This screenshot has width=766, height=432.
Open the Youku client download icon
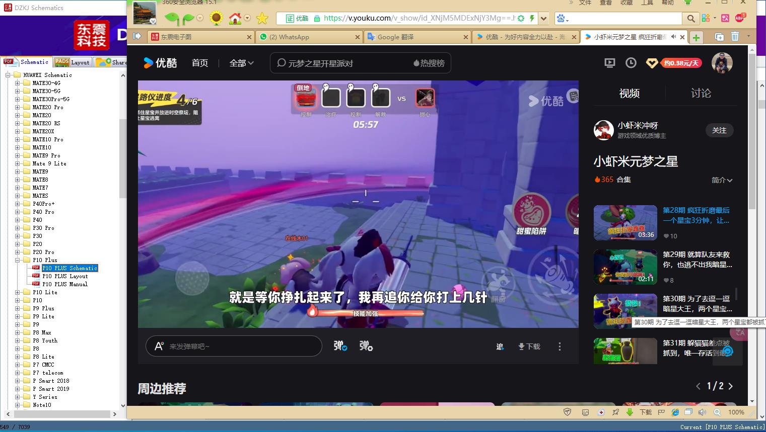click(609, 63)
